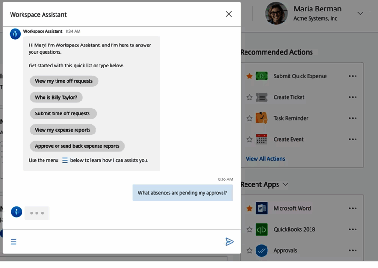Open the QuickBooks 2018 app icon
Image resolution: width=378 pixels, height=268 pixels.
pos(261,229)
